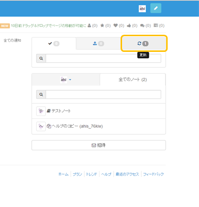Image resolution: width=199 pixels, height=207 pixels.
Task: Click the notifications search field
Action: 103,58
